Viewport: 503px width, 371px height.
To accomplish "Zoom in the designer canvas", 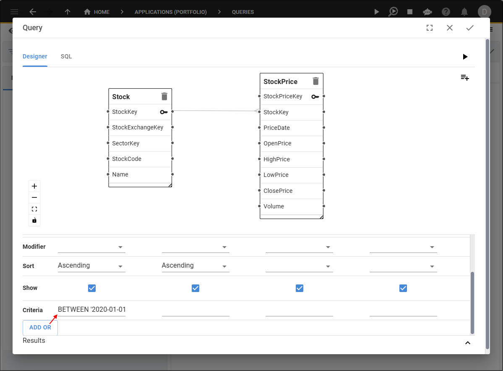I will (34, 186).
